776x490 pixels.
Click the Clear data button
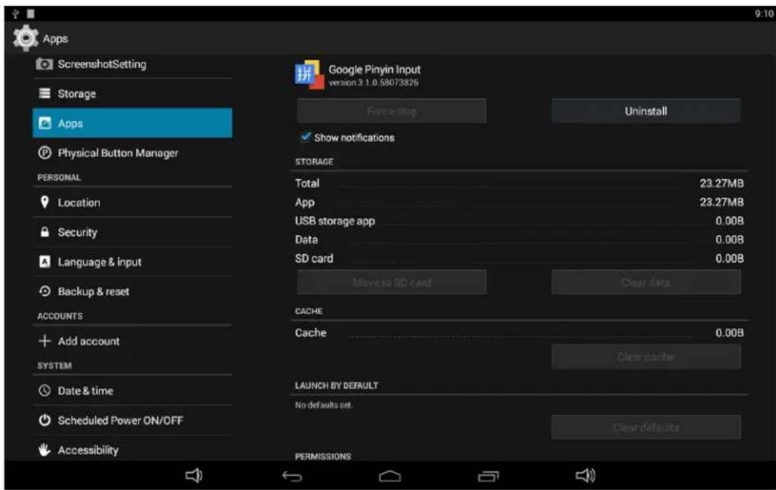point(646,282)
